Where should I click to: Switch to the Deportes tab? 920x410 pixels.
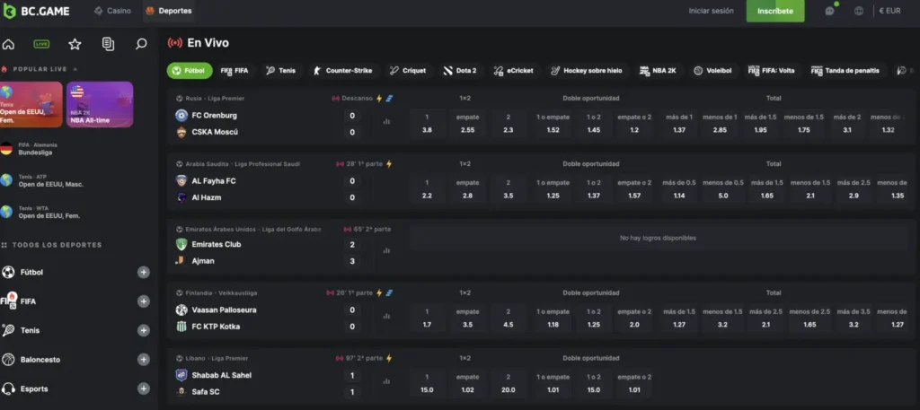pos(169,11)
